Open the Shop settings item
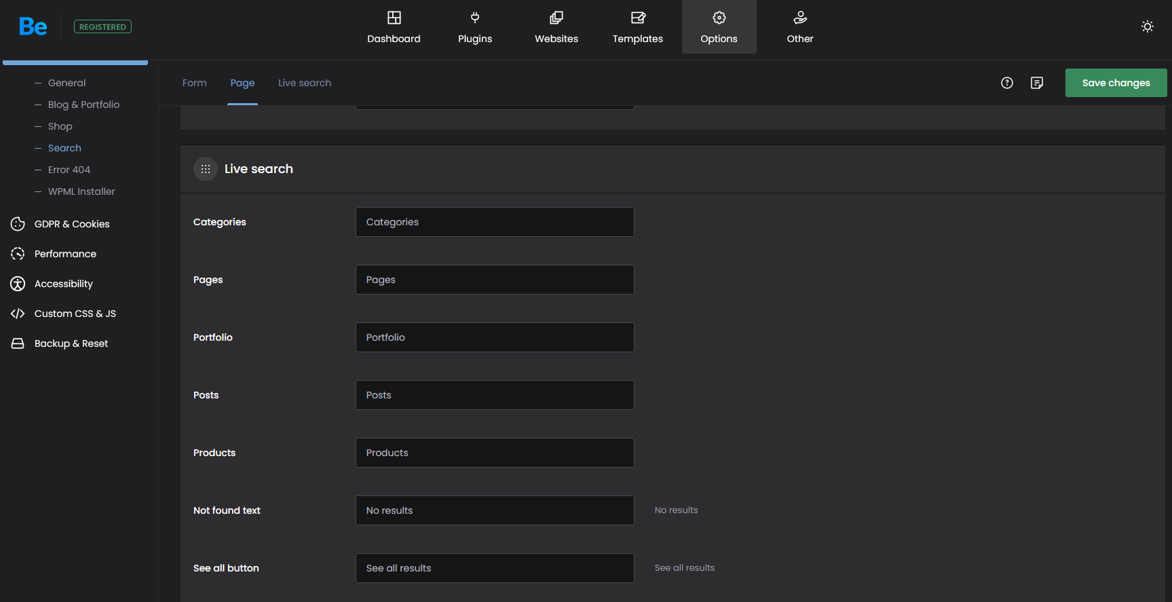Image resolution: width=1172 pixels, height=602 pixels. click(x=60, y=126)
